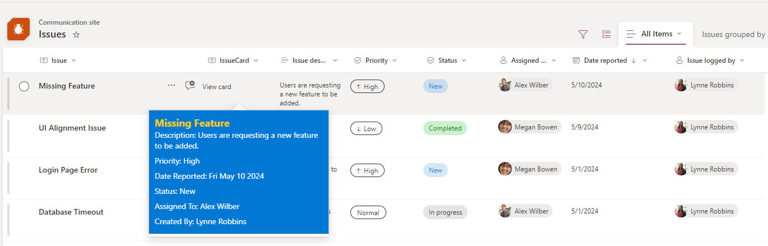The image size is (768, 246).
Task: Open the UI Alignment Issue item
Action: coord(72,128)
